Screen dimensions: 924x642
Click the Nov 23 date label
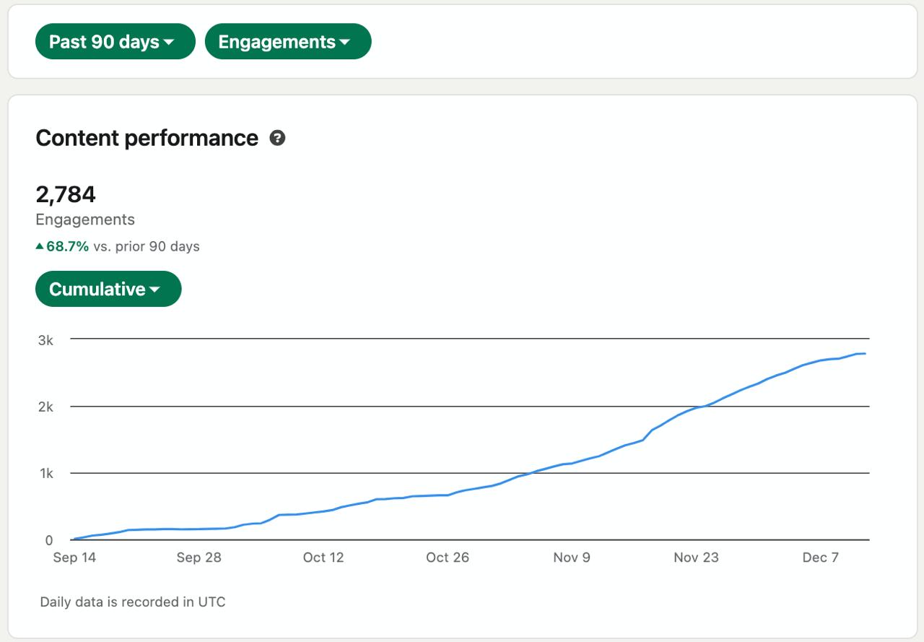[x=696, y=558]
